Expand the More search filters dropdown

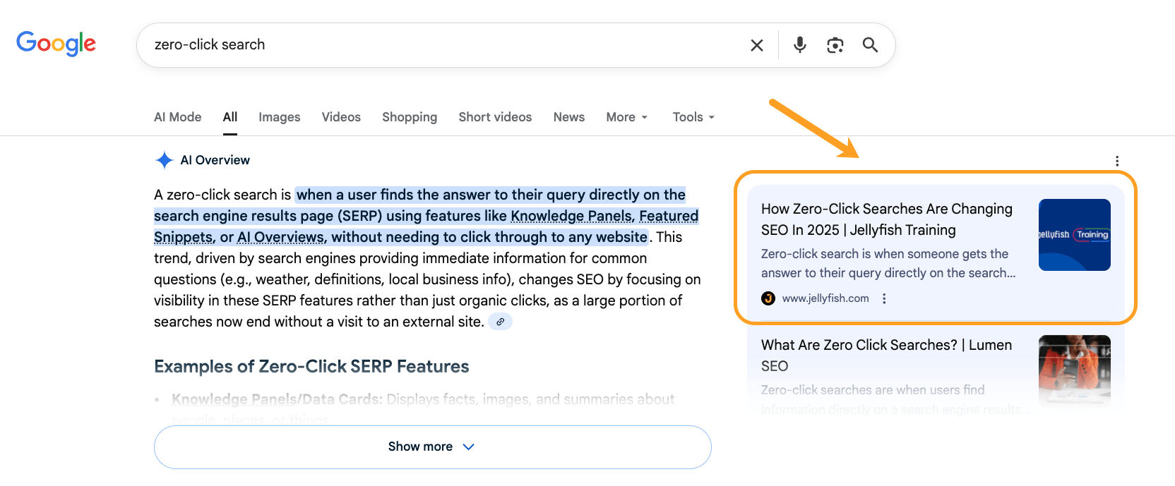[626, 117]
